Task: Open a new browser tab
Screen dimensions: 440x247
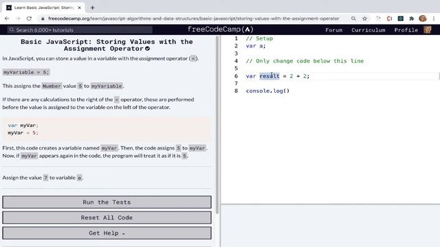Action: [92, 8]
